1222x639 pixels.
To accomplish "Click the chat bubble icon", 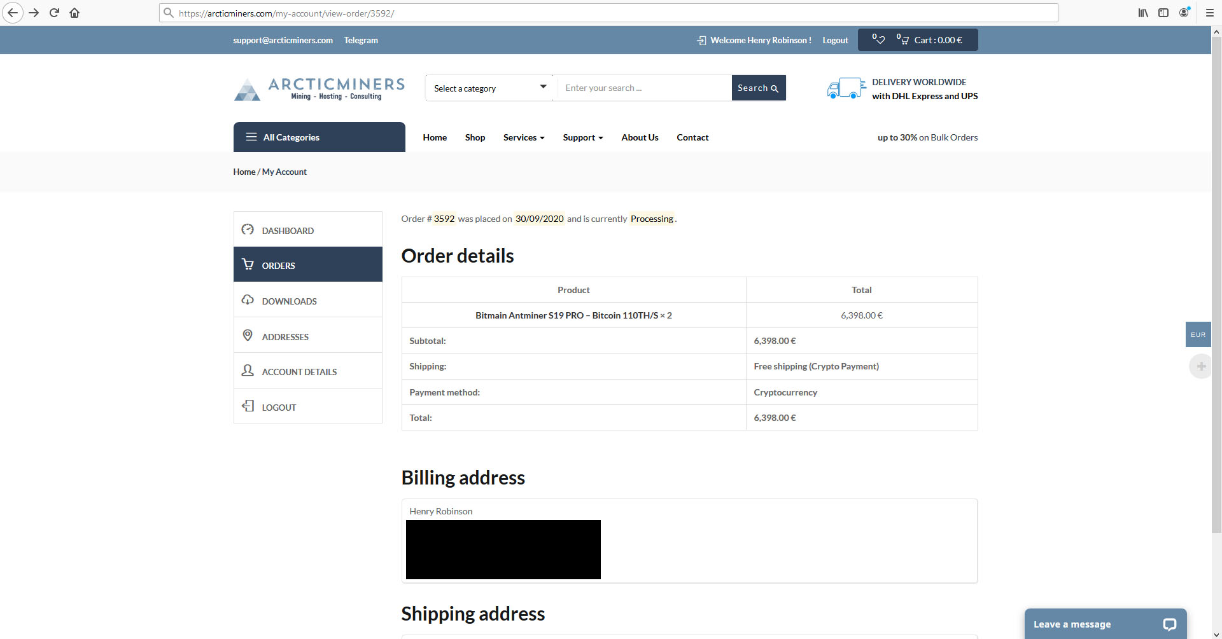I will [1169, 624].
